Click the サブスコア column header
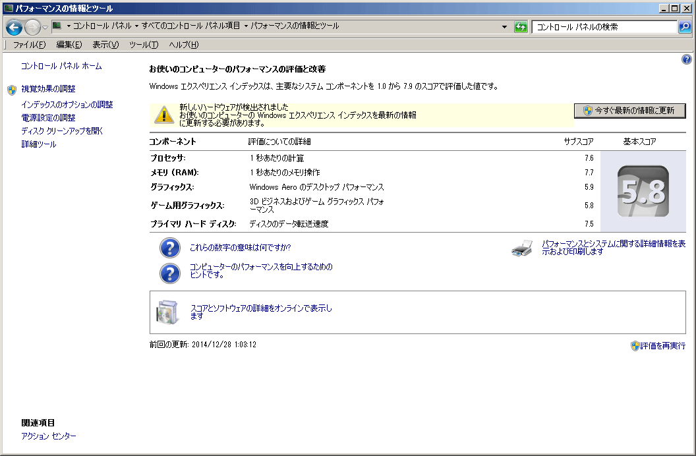 pos(579,142)
